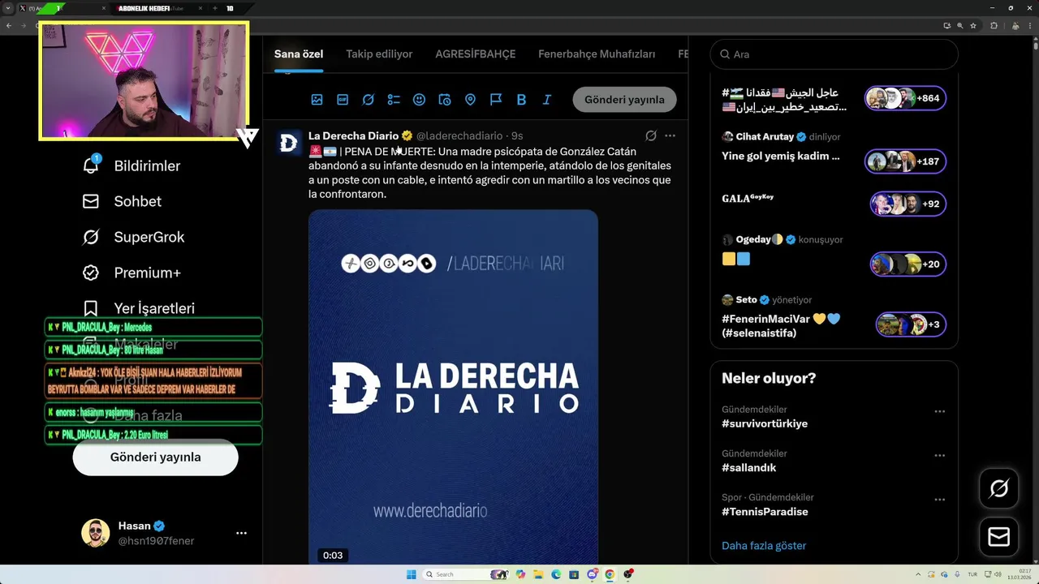Image resolution: width=1039 pixels, height=584 pixels.
Task: Open Windows Start menu
Action: pos(412,574)
